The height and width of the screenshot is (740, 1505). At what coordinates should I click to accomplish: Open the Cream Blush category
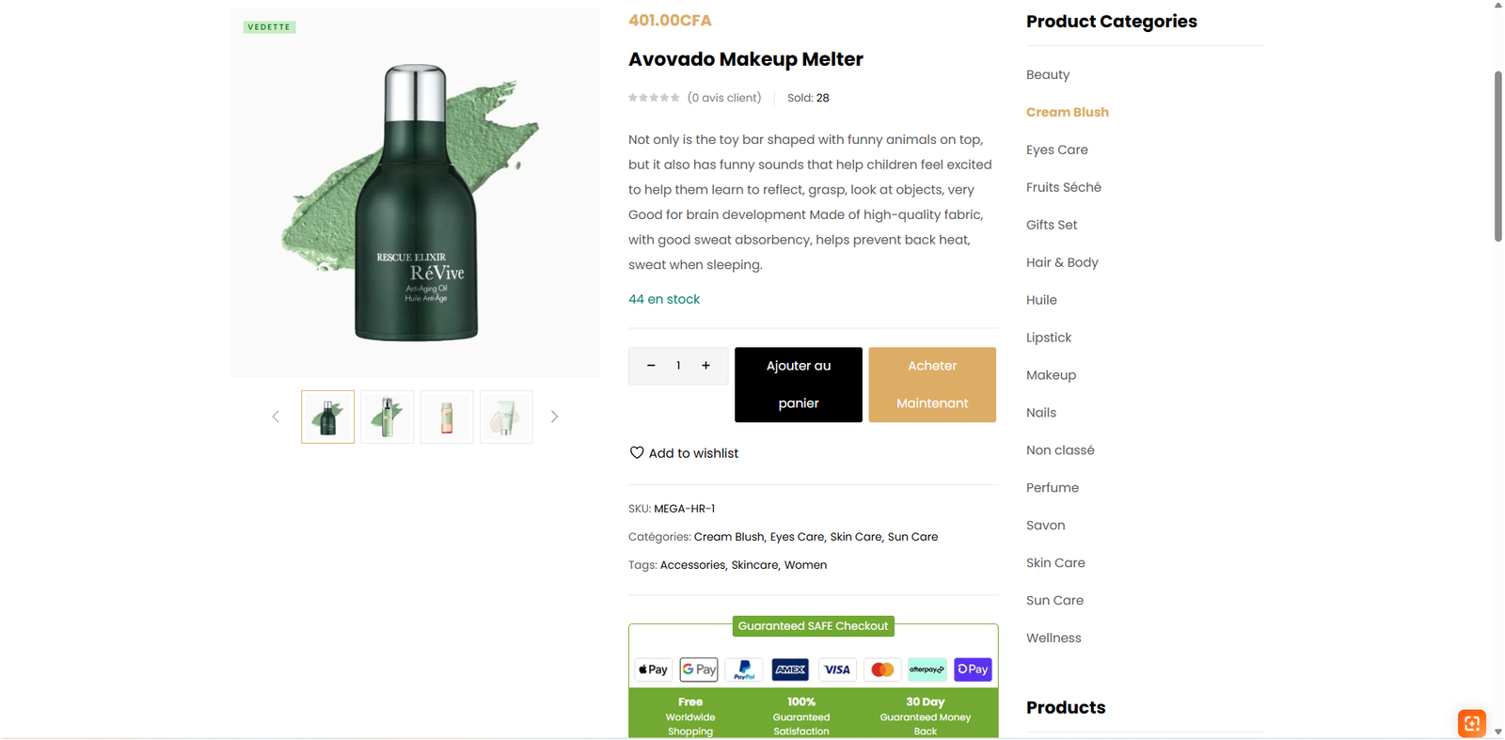pos(1067,112)
